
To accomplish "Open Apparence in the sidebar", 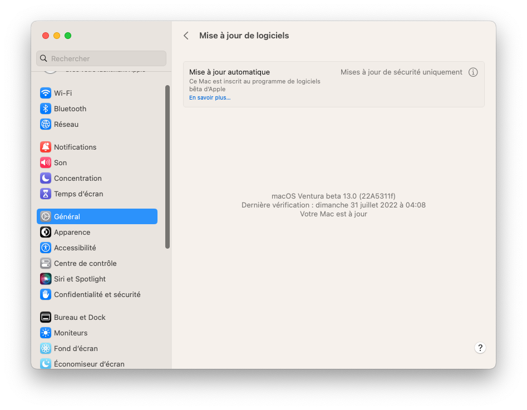I will pos(72,232).
